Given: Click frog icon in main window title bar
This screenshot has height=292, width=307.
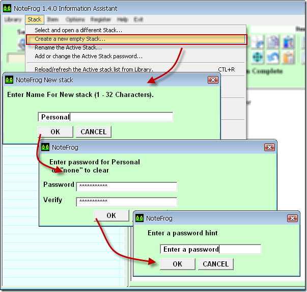Looking at the screenshot, I should (7, 9).
